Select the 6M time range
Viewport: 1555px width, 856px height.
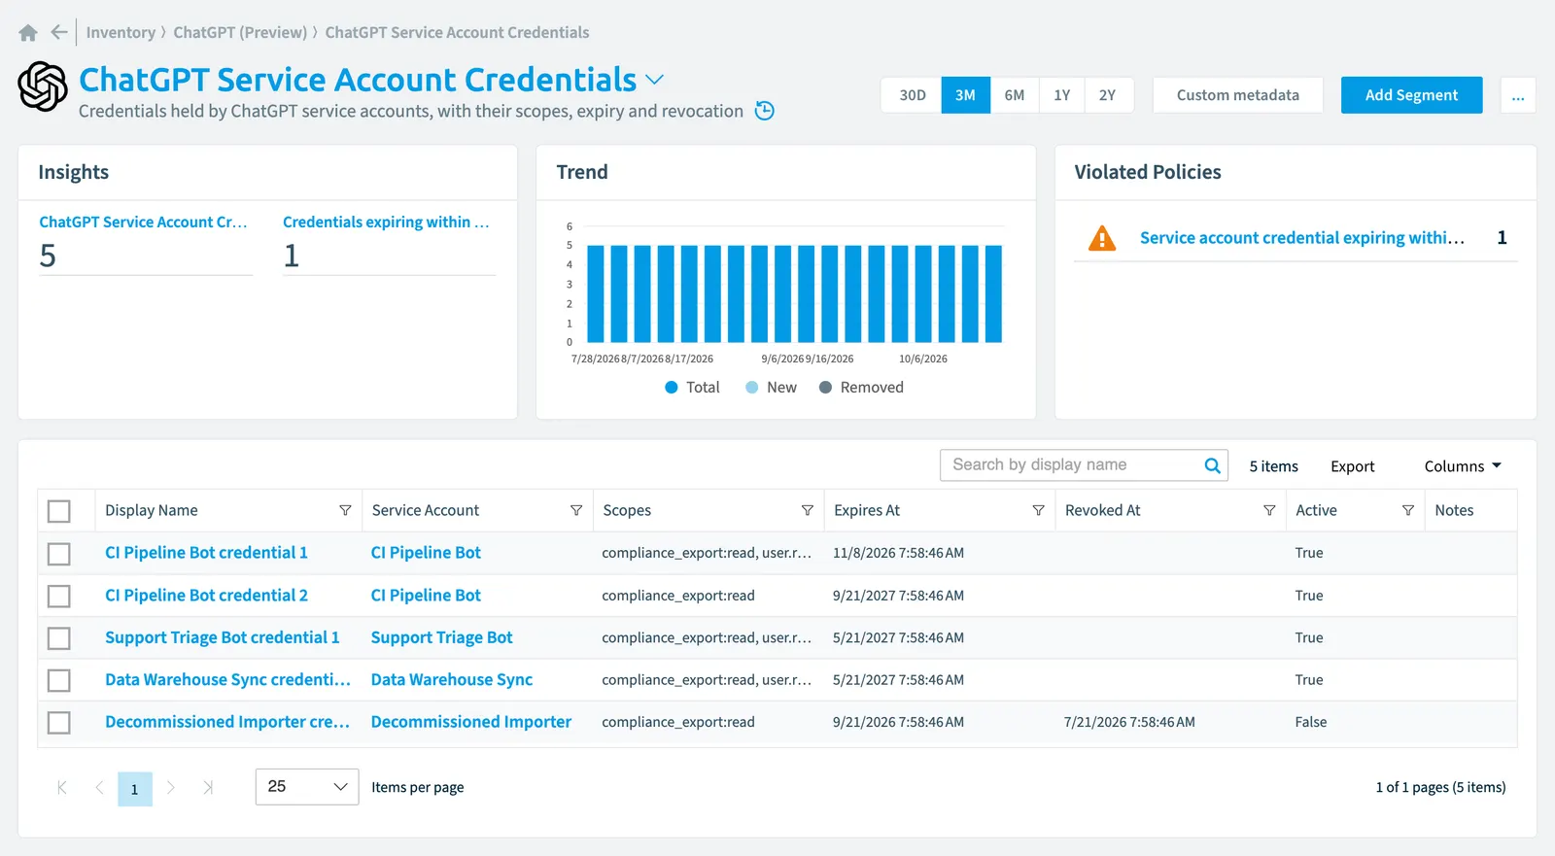click(1015, 95)
